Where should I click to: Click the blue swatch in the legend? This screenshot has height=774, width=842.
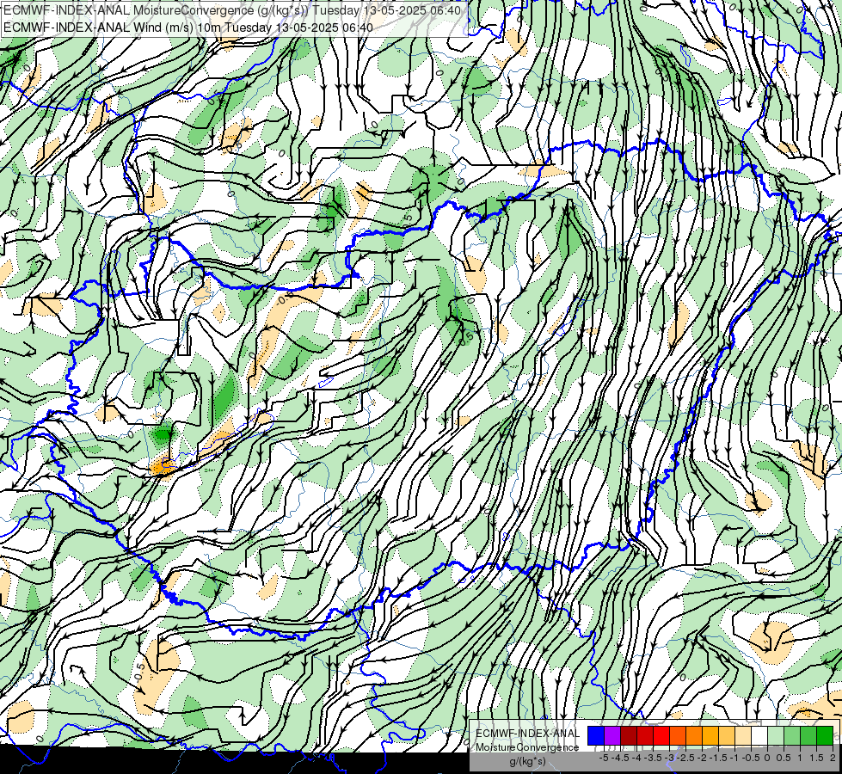(596, 736)
